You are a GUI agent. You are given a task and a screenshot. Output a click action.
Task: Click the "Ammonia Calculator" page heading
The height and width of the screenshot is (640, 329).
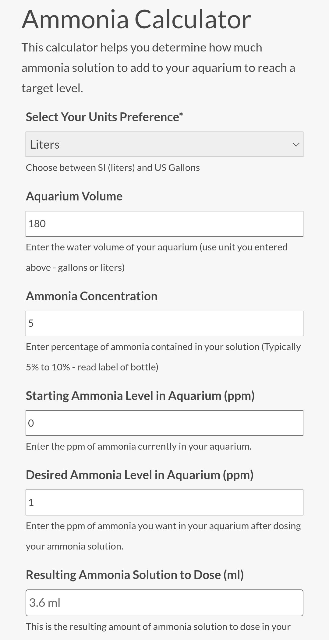[136, 19]
